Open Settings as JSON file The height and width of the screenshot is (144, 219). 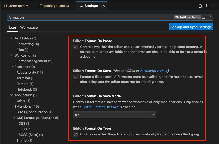pyautogui.click(x=200, y=6)
